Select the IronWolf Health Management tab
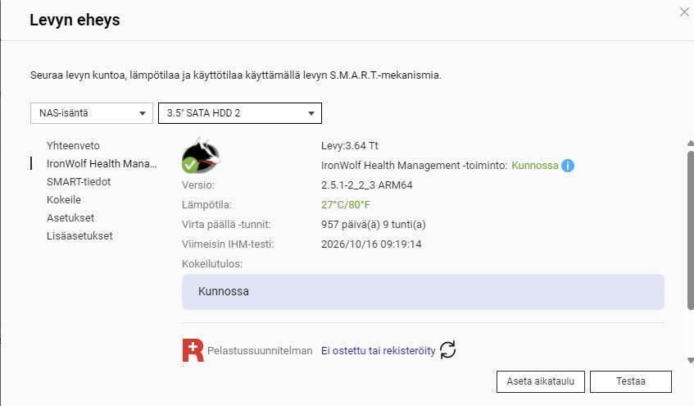694x406 pixels. [x=102, y=163]
